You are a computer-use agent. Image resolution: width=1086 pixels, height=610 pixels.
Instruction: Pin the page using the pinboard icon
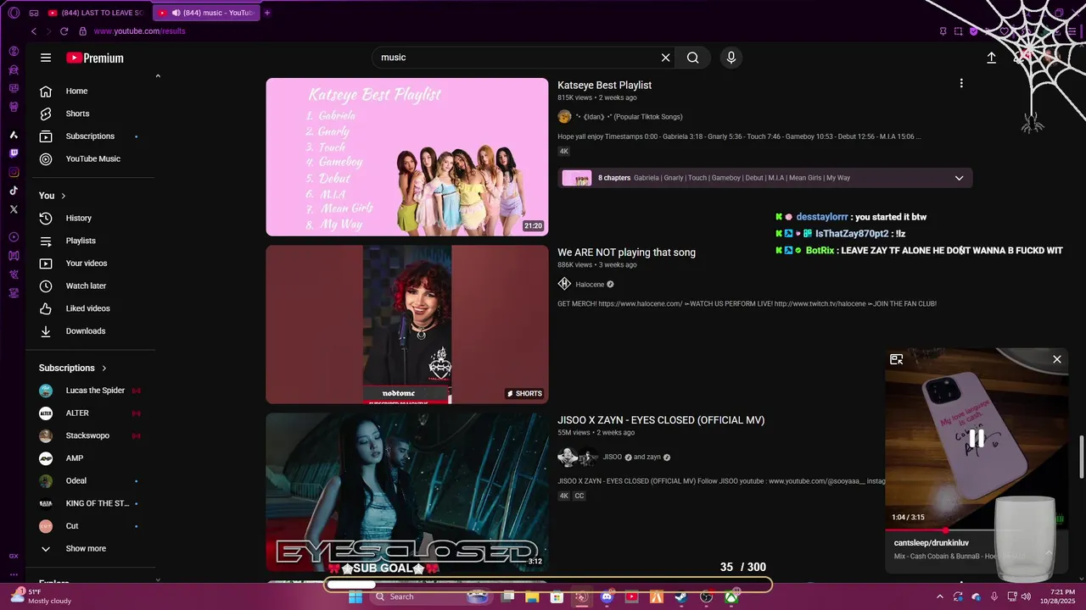(943, 31)
